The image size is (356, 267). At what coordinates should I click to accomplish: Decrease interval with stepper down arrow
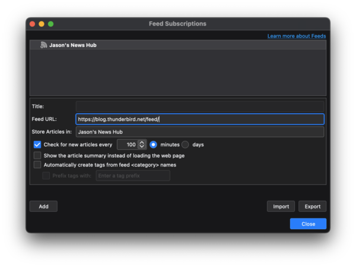142,146
